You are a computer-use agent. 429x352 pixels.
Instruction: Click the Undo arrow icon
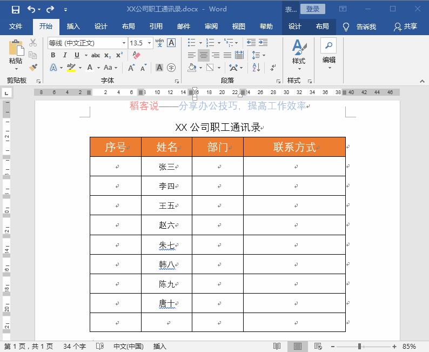pyautogui.click(x=31, y=10)
